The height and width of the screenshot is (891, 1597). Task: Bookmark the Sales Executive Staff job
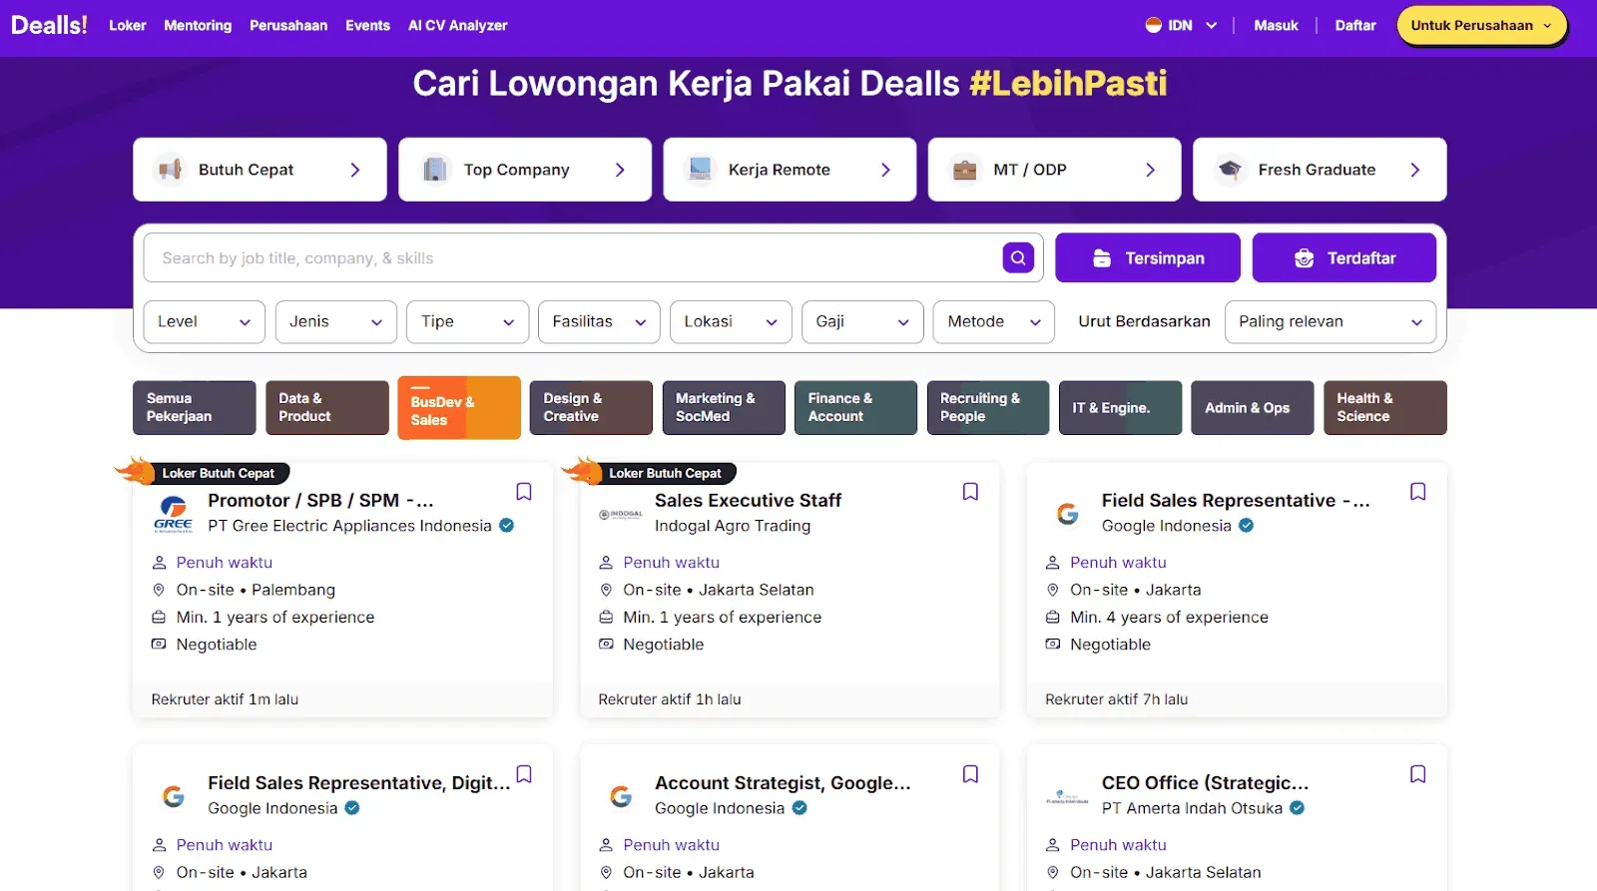coord(970,491)
